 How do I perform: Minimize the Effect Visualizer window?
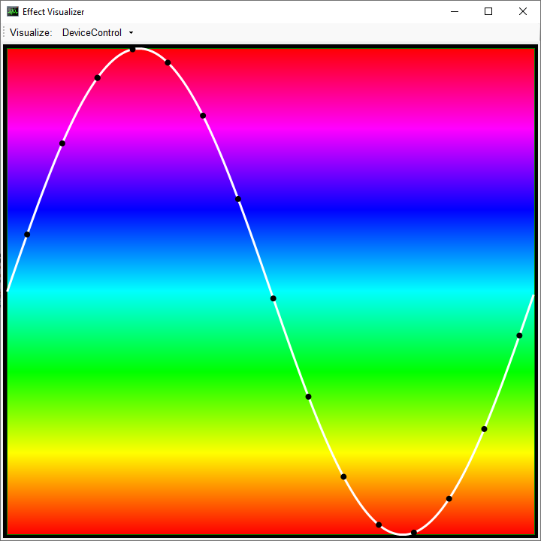point(454,11)
